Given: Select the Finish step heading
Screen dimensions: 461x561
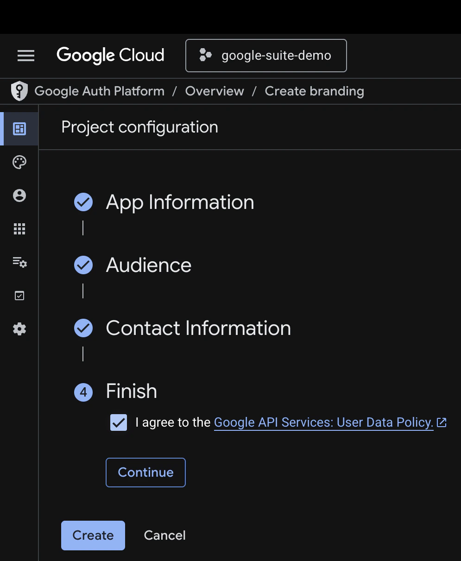Looking at the screenshot, I should [x=132, y=391].
